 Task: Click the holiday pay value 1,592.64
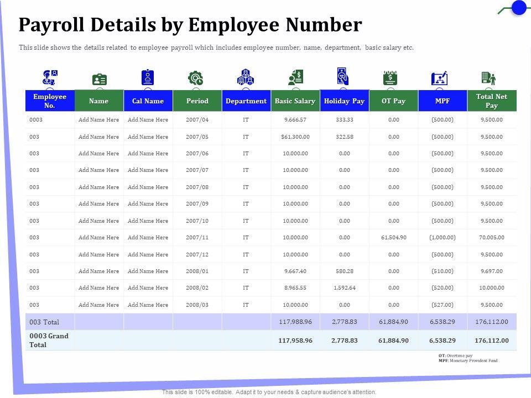(345, 287)
